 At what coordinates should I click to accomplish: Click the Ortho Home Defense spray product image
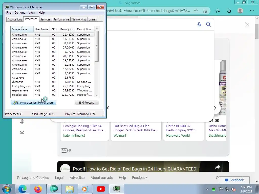pyautogui.click(x=222, y=88)
